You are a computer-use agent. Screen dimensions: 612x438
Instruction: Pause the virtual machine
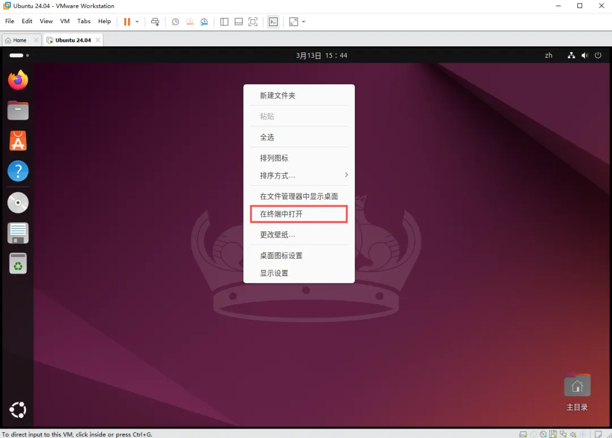[127, 22]
